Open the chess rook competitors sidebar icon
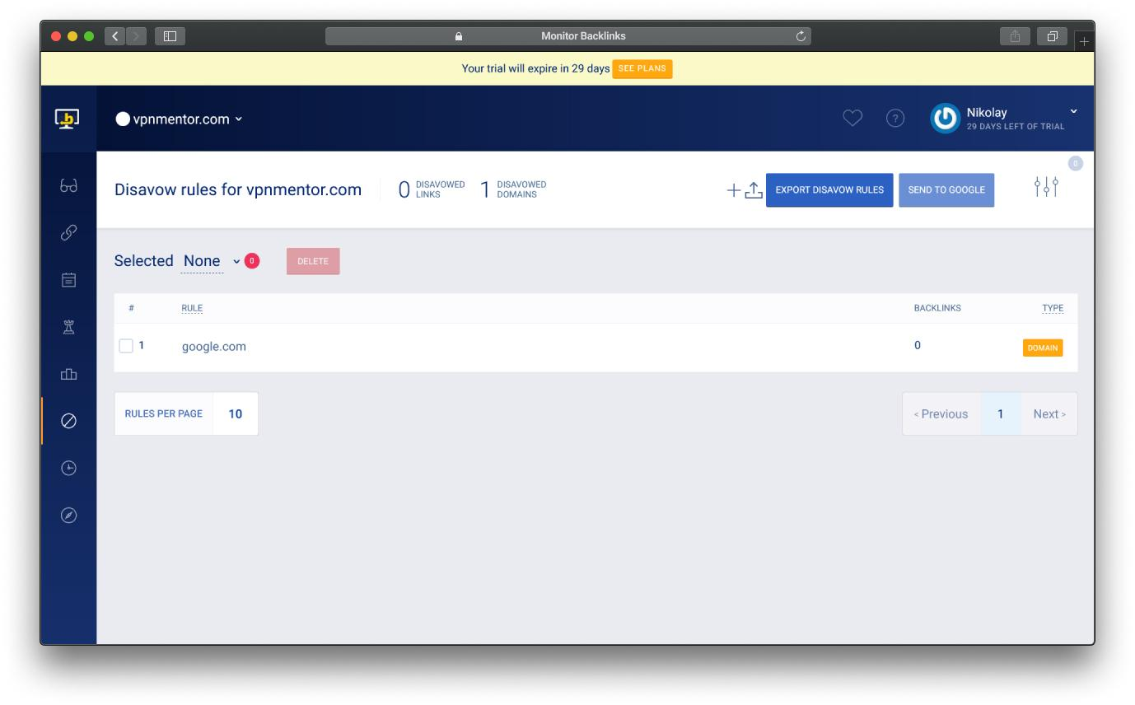Image resolution: width=1135 pixels, height=705 pixels. pos(68,327)
